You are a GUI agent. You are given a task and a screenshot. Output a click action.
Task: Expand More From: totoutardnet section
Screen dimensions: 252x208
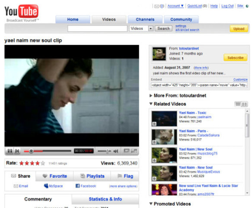[x=151, y=95]
